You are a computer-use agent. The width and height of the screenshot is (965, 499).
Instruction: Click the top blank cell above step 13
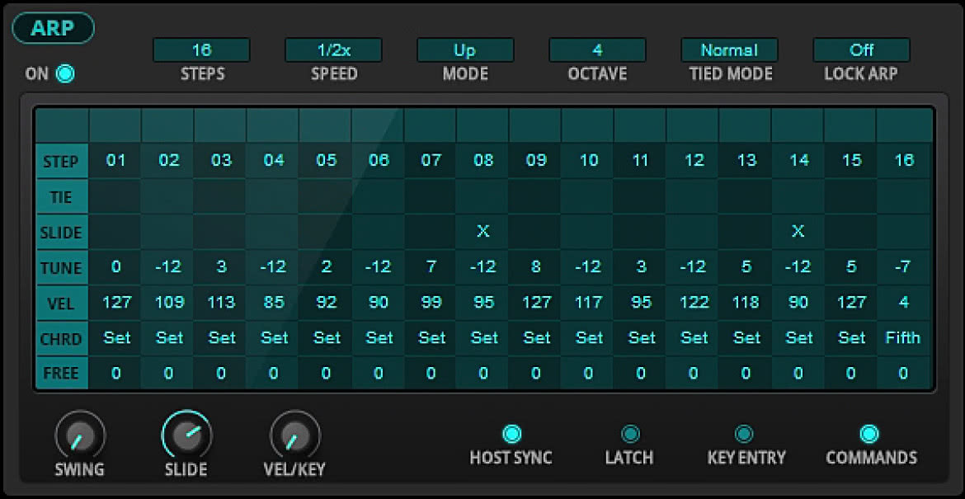coord(746,125)
